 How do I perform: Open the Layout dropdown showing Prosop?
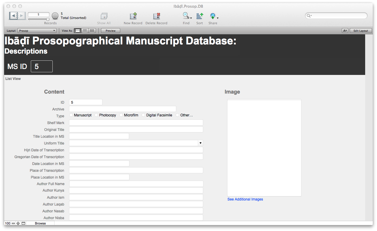pos(37,31)
